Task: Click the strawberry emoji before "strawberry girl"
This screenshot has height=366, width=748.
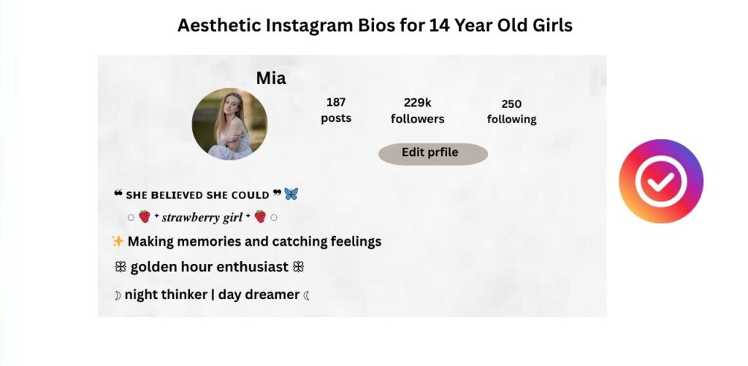Action: [x=145, y=217]
